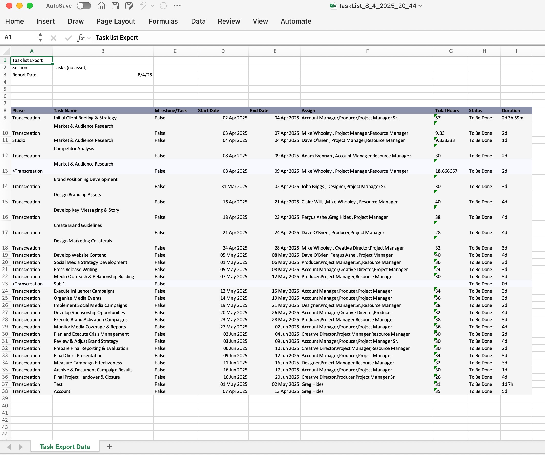Viewport: 545px width, 455px height.
Task: Add a new sheet with plus button
Action: [110, 447]
